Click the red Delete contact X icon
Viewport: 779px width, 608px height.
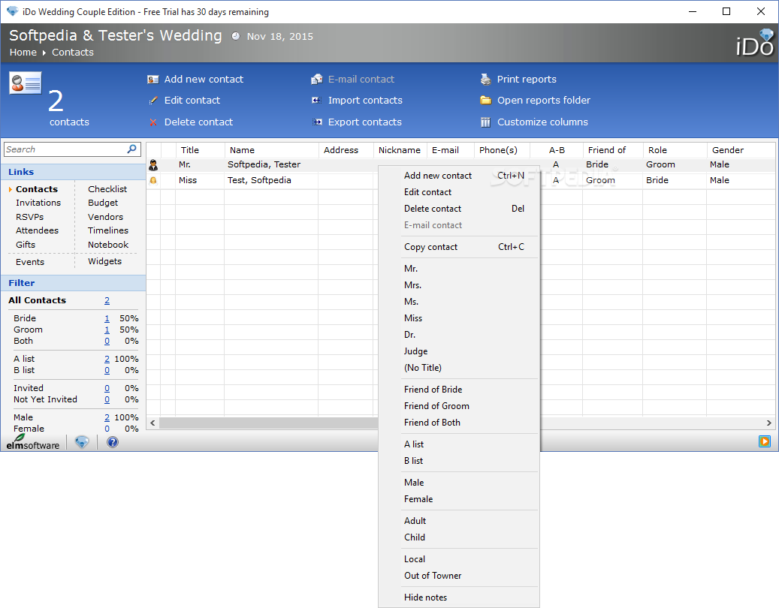[x=153, y=122]
